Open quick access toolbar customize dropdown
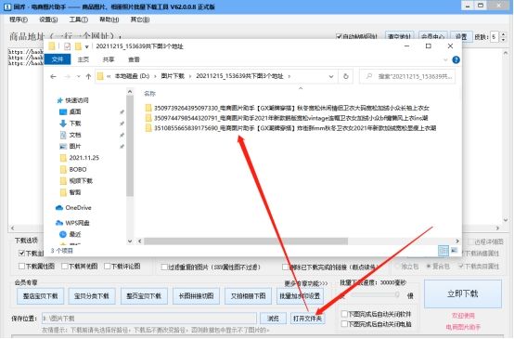 click(x=87, y=46)
